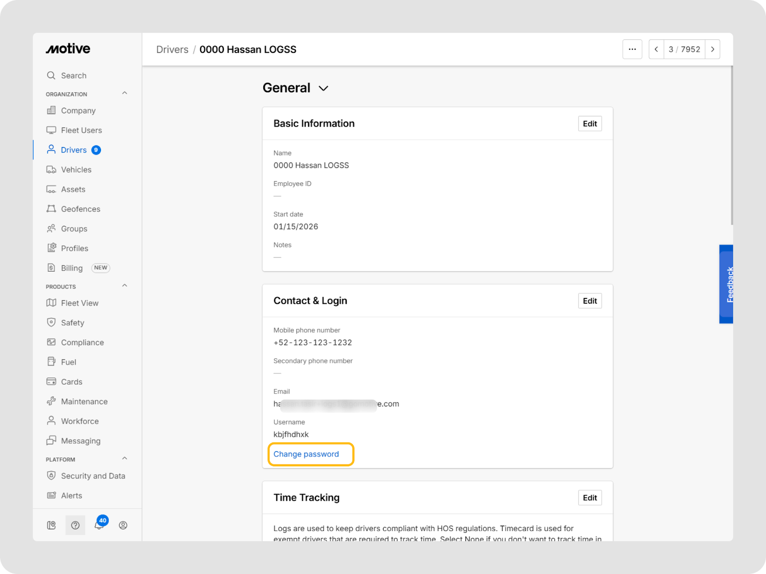Open the three-dot more options button

click(x=632, y=49)
